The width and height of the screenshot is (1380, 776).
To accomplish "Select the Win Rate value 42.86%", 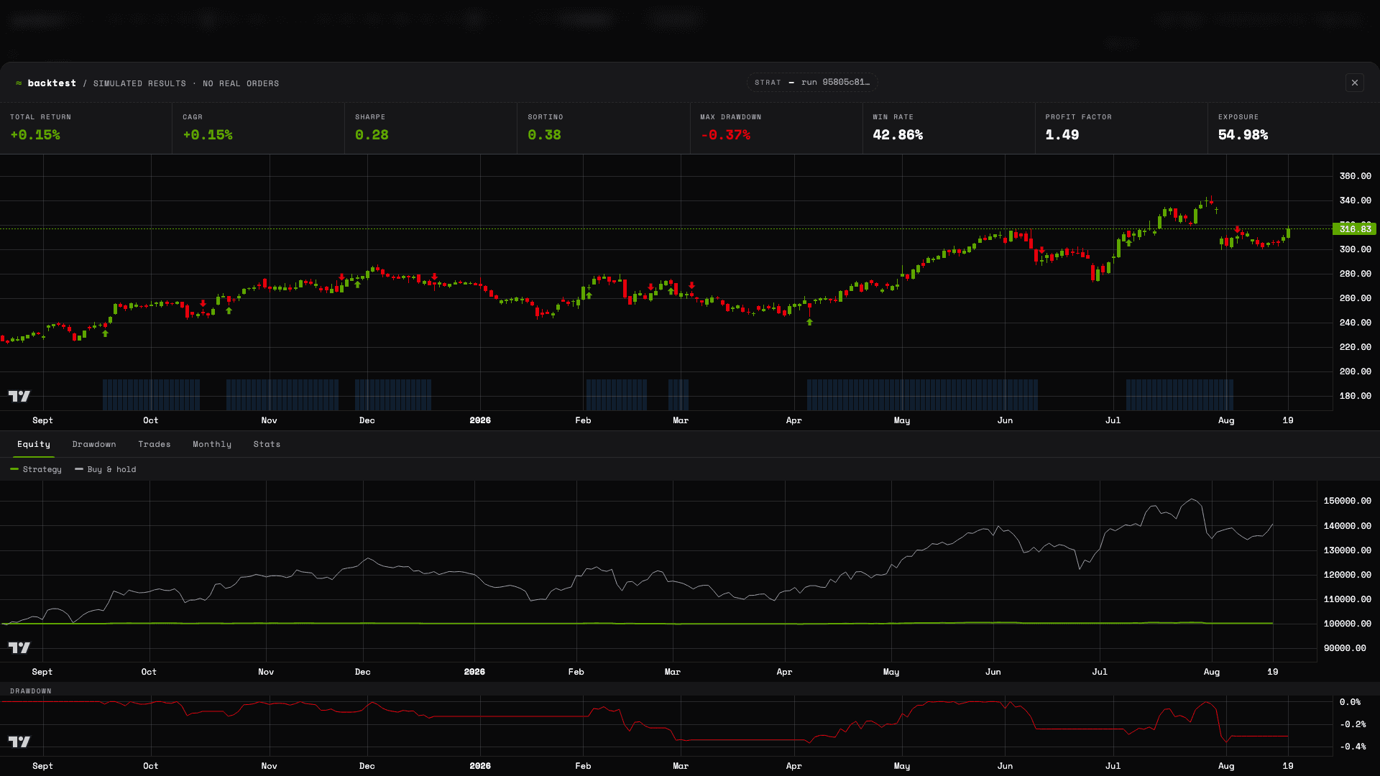I will pos(898,135).
